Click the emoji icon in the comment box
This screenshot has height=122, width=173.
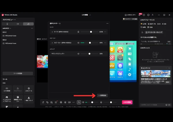coord(166,105)
